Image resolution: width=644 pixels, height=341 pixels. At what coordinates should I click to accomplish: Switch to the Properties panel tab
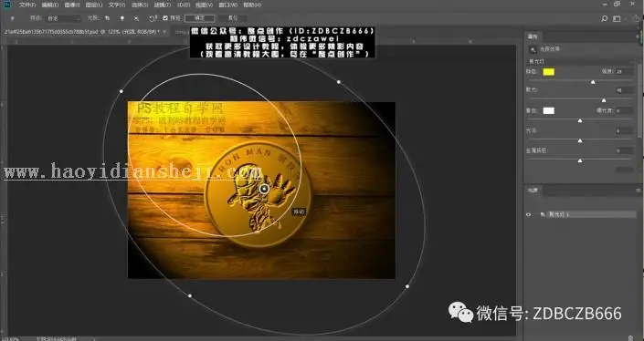(533, 36)
